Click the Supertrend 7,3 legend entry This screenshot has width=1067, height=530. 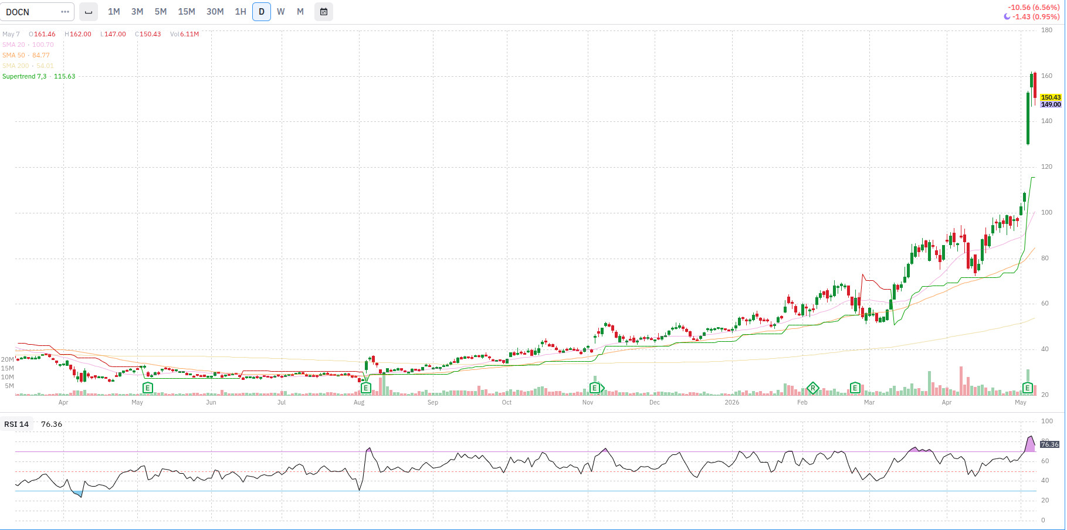pos(39,76)
